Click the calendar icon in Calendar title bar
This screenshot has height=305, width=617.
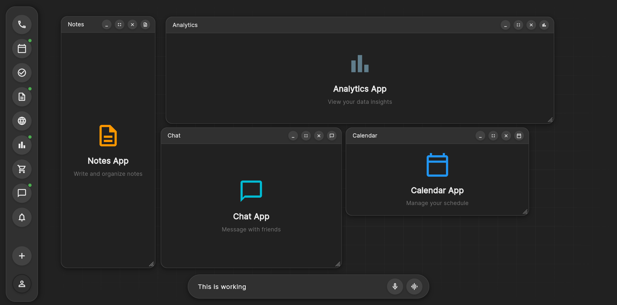pos(519,136)
